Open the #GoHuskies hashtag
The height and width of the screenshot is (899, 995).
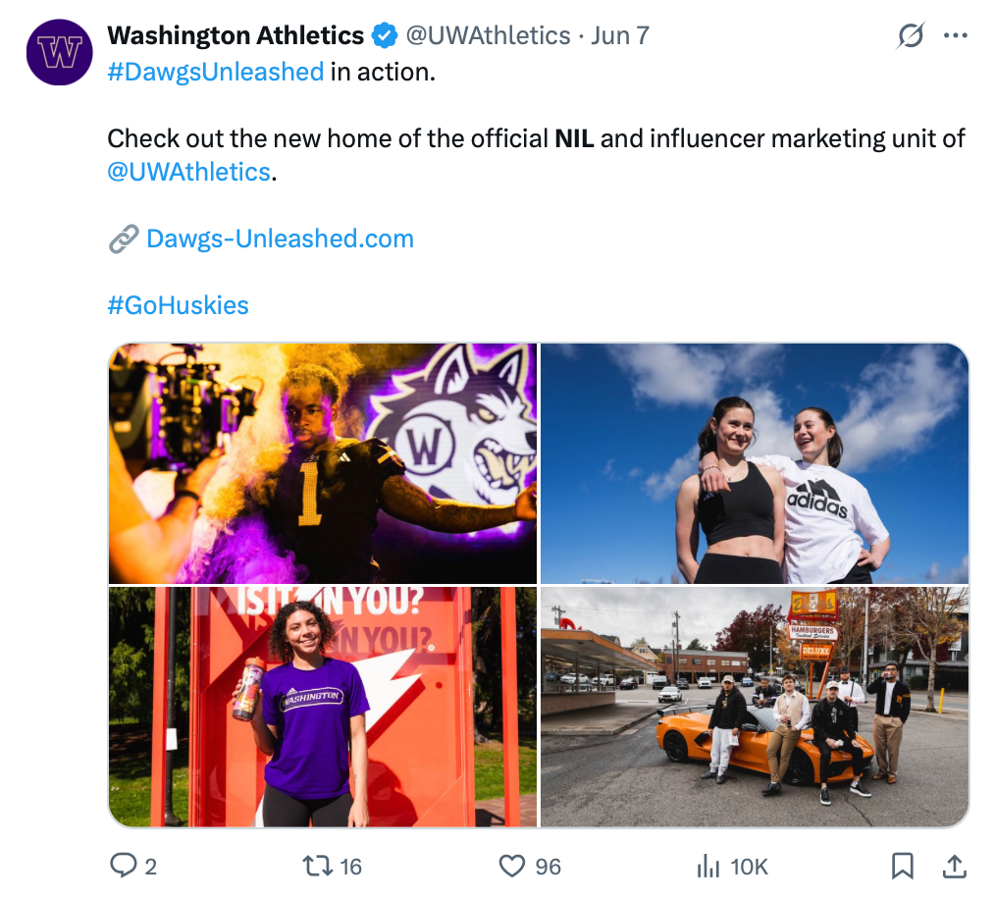point(178,305)
